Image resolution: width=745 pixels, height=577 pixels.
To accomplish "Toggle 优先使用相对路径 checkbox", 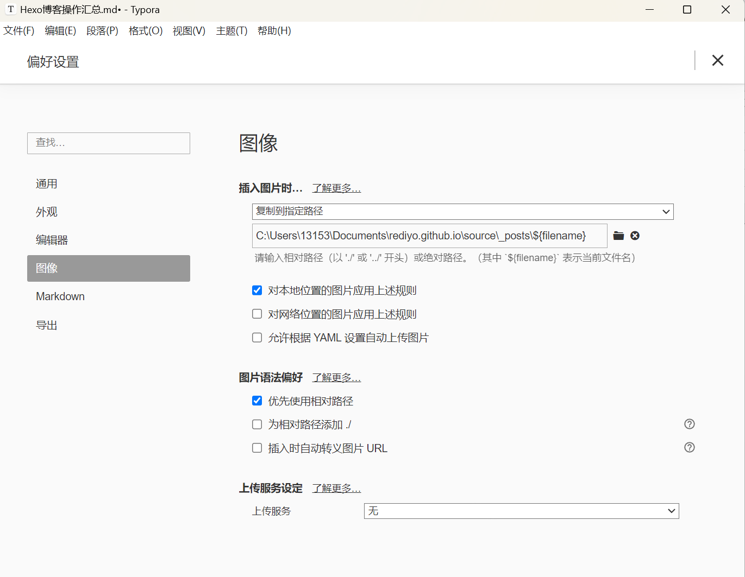I will tap(257, 401).
